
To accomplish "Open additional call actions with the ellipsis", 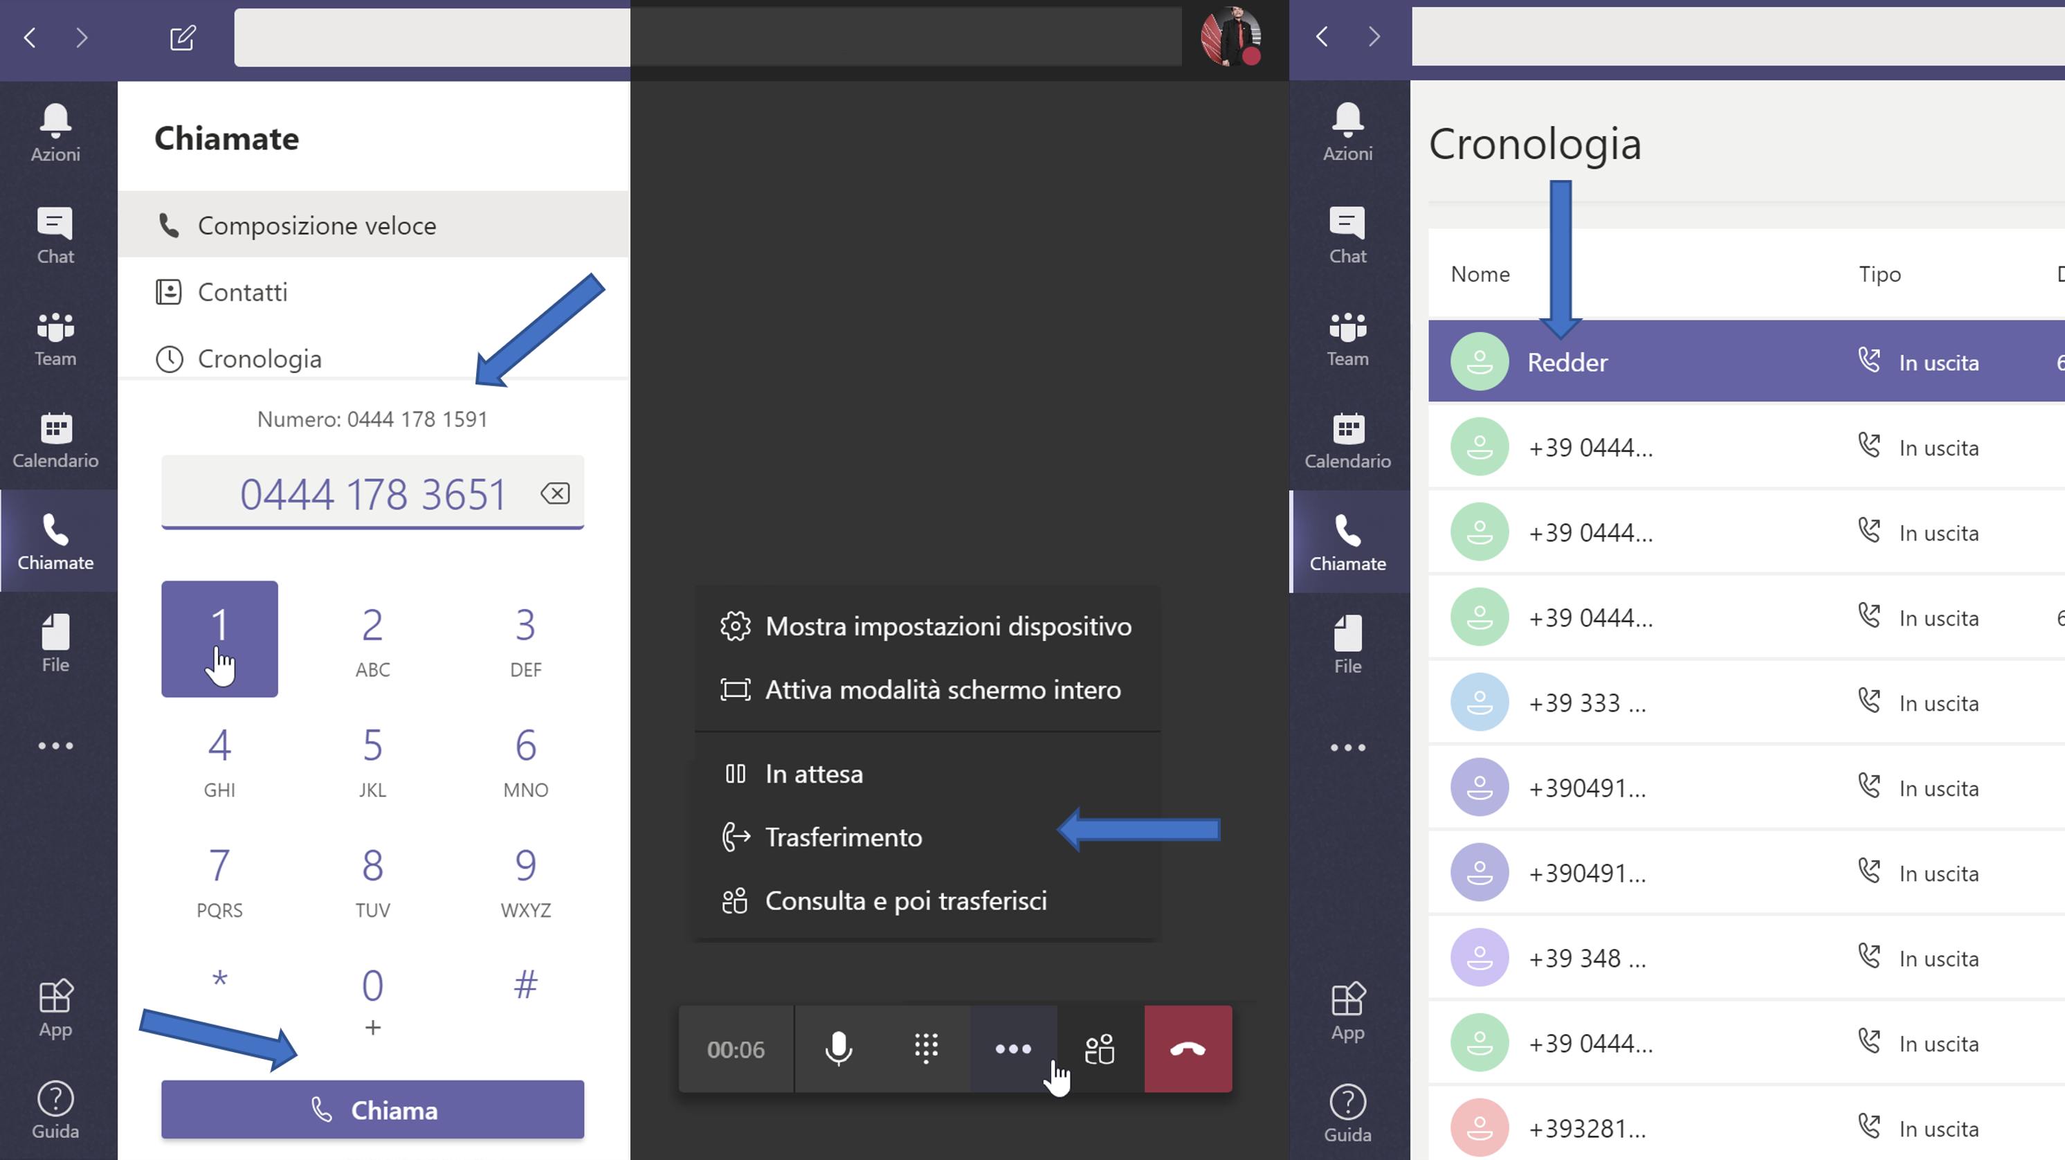I will click(x=1012, y=1049).
